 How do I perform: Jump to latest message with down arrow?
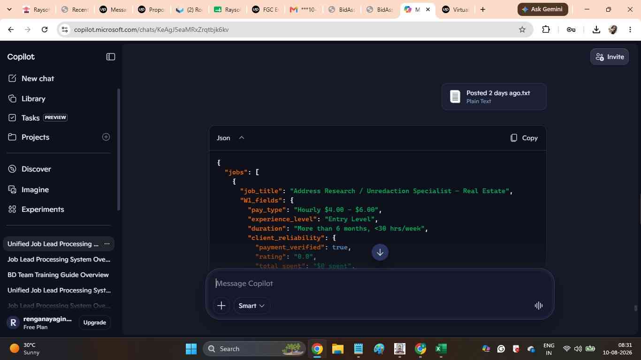coord(380,252)
